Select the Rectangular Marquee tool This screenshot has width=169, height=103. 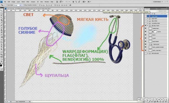tap(1, 13)
